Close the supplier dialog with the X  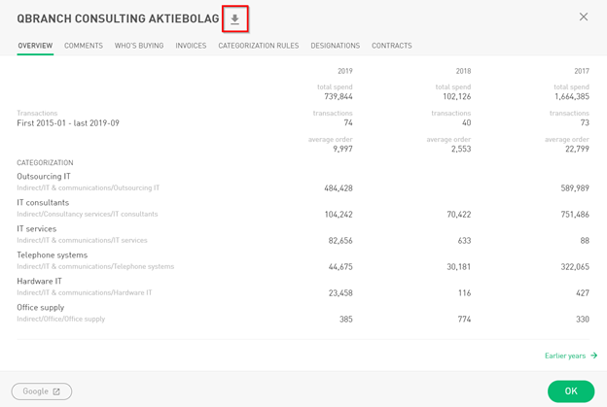coord(584,17)
